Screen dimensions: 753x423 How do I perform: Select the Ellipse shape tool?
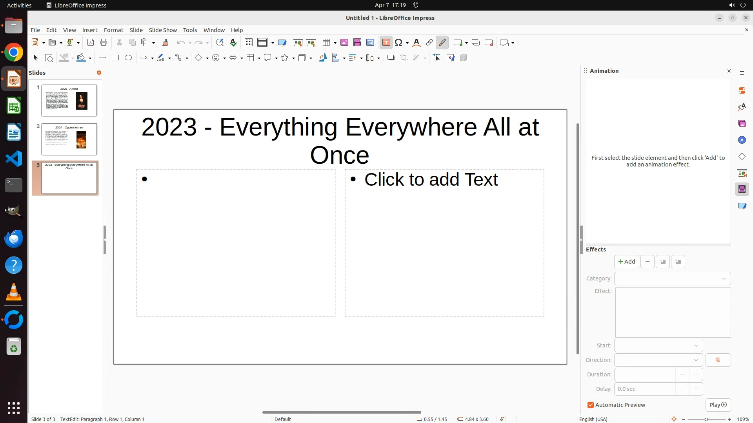128,58
